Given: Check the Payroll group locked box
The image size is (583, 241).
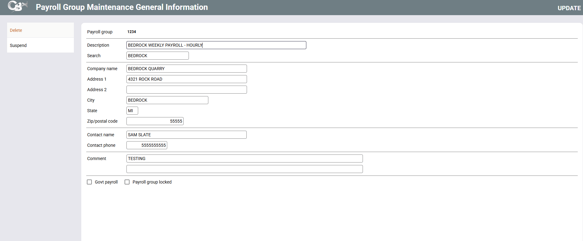Looking at the screenshot, I should pyautogui.click(x=127, y=182).
